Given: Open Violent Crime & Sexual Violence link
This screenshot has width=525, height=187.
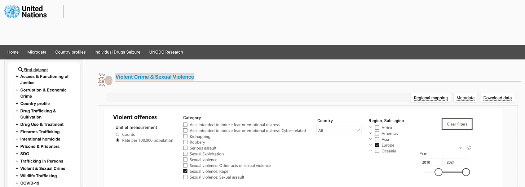Looking at the screenshot, I should point(155,77).
